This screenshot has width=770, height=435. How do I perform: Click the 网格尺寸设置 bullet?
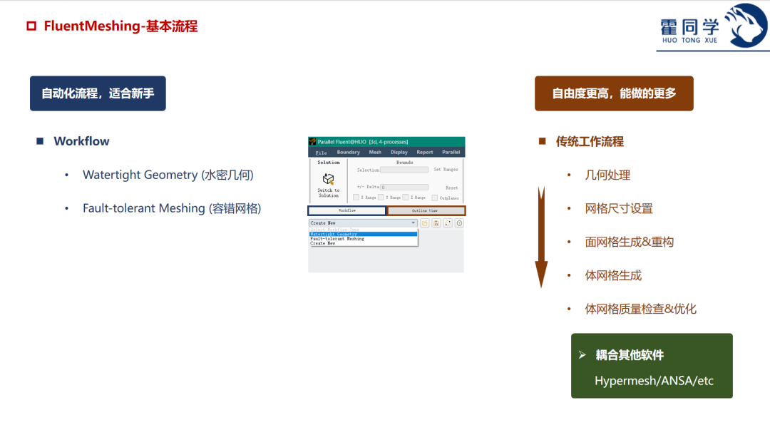[619, 209]
